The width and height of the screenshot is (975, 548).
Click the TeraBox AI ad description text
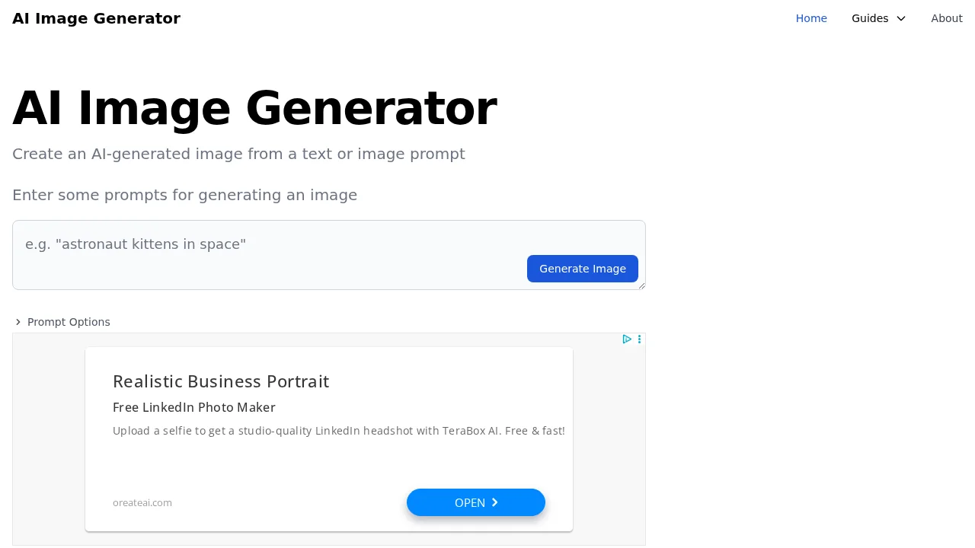[339, 431]
